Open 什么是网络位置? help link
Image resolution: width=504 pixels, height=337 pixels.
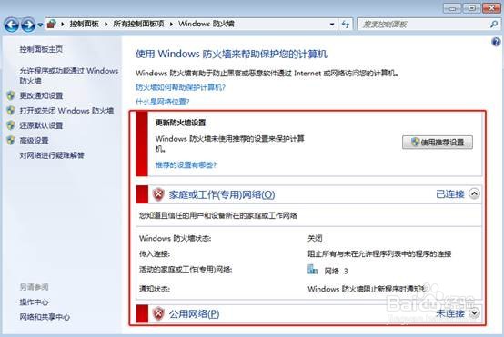click(163, 102)
